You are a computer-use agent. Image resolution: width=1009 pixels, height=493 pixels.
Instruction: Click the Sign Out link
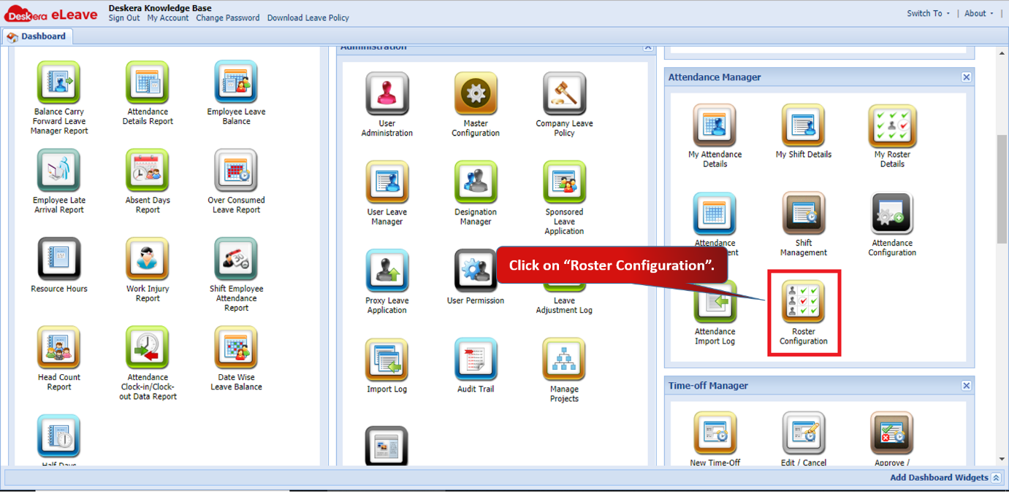[124, 18]
